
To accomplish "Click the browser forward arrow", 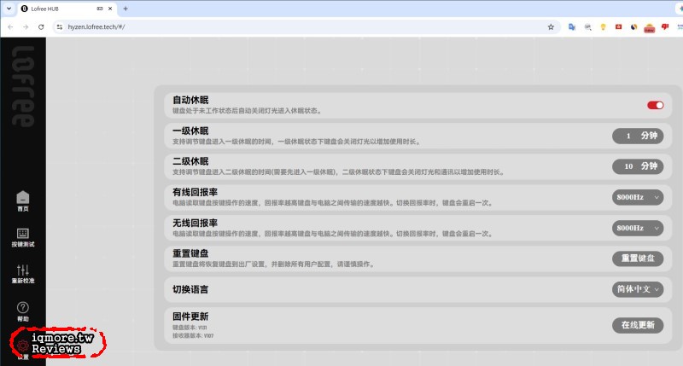I will [x=26, y=27].
